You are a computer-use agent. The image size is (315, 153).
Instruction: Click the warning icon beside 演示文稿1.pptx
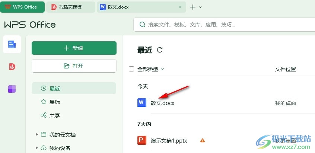click(x=202, y=140)
